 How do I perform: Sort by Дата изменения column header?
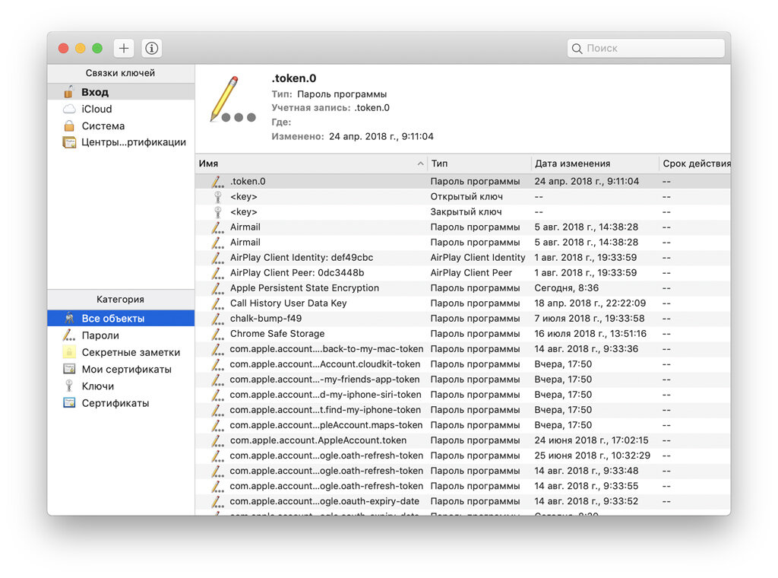point(594,164)
